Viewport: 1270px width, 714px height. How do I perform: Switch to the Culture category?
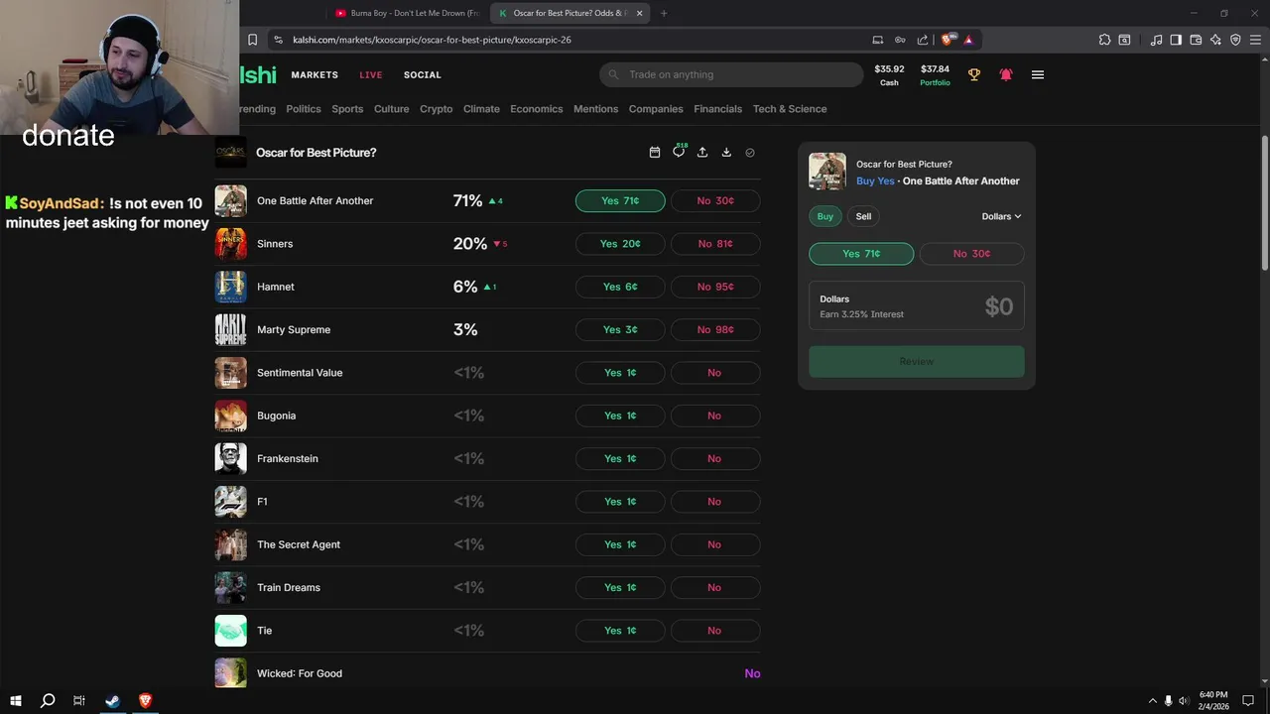coord(392,109)
